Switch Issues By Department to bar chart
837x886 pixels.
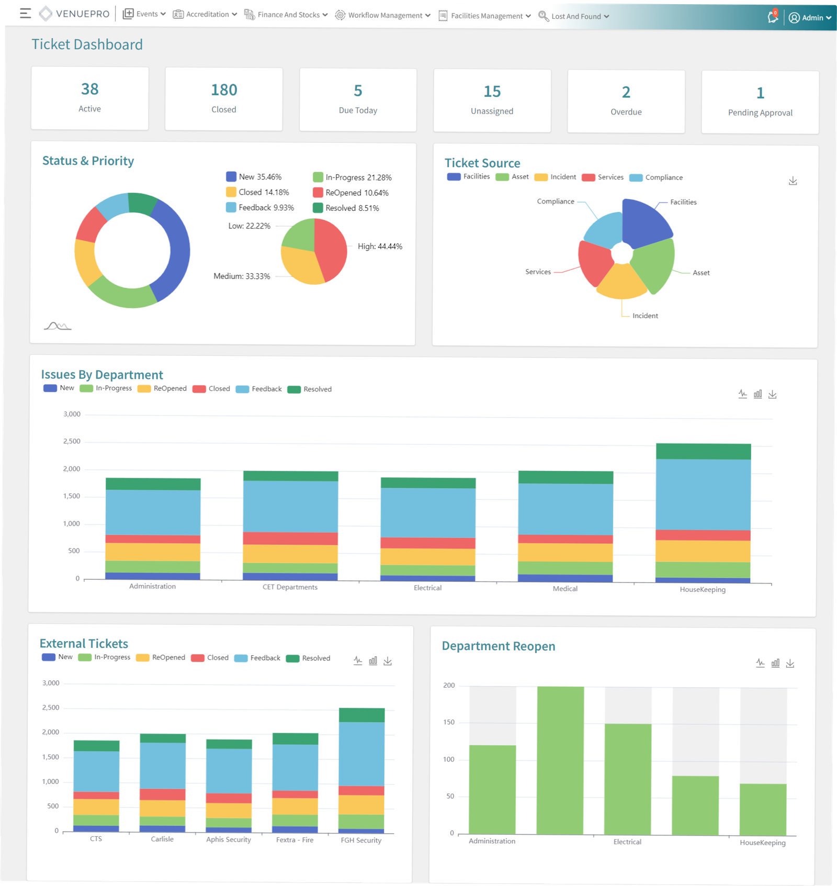[757, 394]
